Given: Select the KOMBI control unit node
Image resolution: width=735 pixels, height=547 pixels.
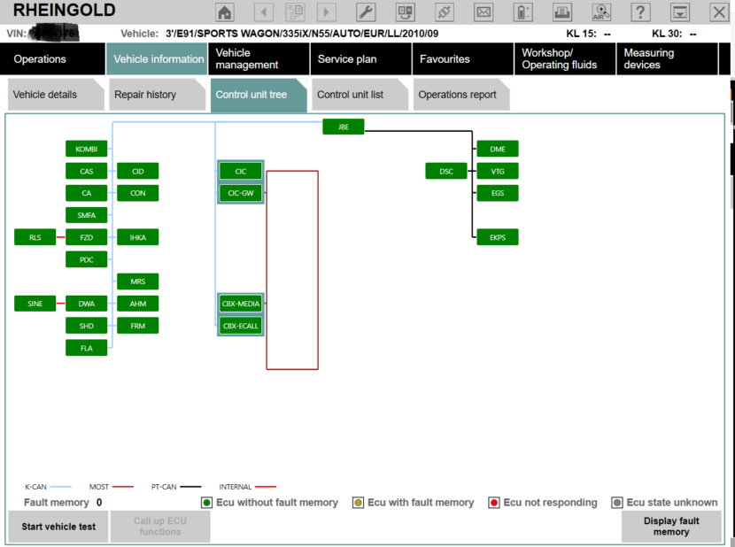Looking at the screenshot, I should point(86,149).
